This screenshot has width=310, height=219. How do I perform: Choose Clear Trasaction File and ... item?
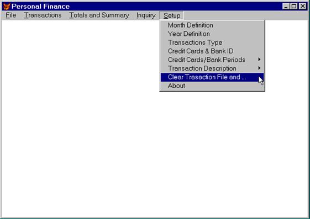(x=212, y=77)
